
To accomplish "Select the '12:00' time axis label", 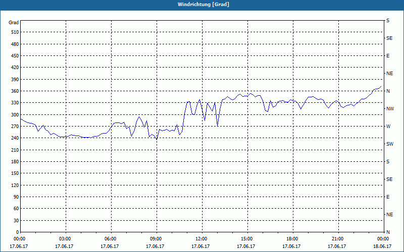I will (201, 239).
